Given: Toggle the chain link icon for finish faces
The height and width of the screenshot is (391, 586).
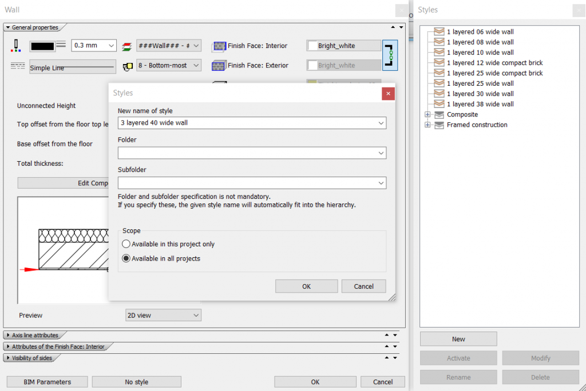Looking at the screenshot, I should point(390,55).
